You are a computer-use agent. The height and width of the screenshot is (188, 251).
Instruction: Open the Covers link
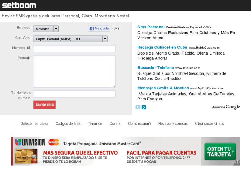point(115,123)
